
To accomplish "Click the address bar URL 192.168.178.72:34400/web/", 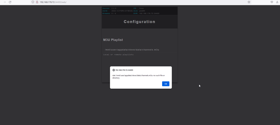I will (x=53, y=2).
